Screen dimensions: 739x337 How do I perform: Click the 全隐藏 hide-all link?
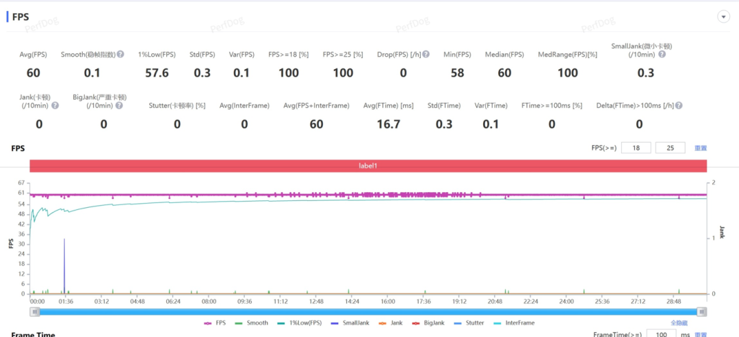679,323
